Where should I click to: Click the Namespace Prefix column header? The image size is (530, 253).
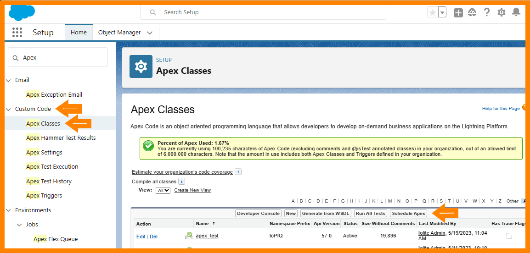click(290, 223)
